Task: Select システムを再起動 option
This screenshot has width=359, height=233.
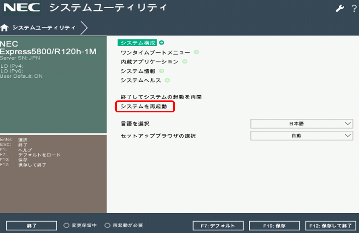Action: (x=144, y=106)
